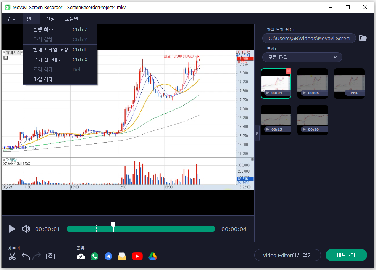The height and width of the screenshot is (270, 376).
Task: Open the 모든 파일 filter dropdown
Action: pyautogui.click(x=302, y=57)
